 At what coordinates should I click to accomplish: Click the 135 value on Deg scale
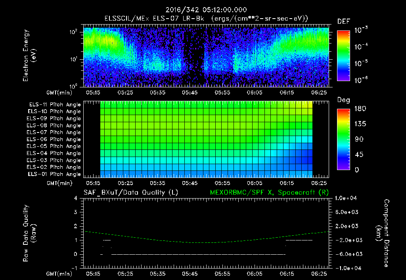click(x=360, y=124)
